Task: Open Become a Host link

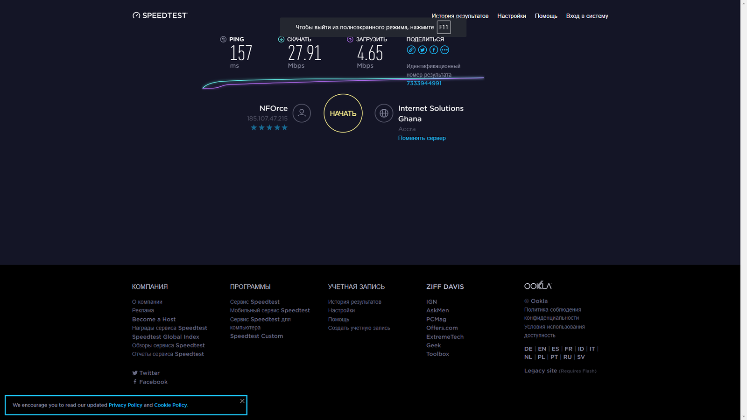Action: [154, 319]
